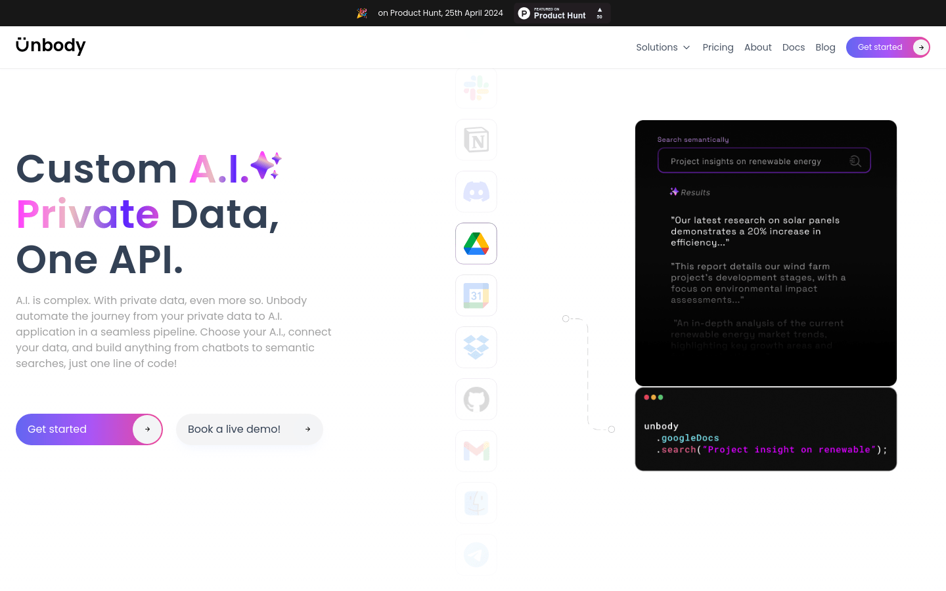Click the party popper emoji in banner
The width and height of the screenshot is (946, 591).
point(362,13)
